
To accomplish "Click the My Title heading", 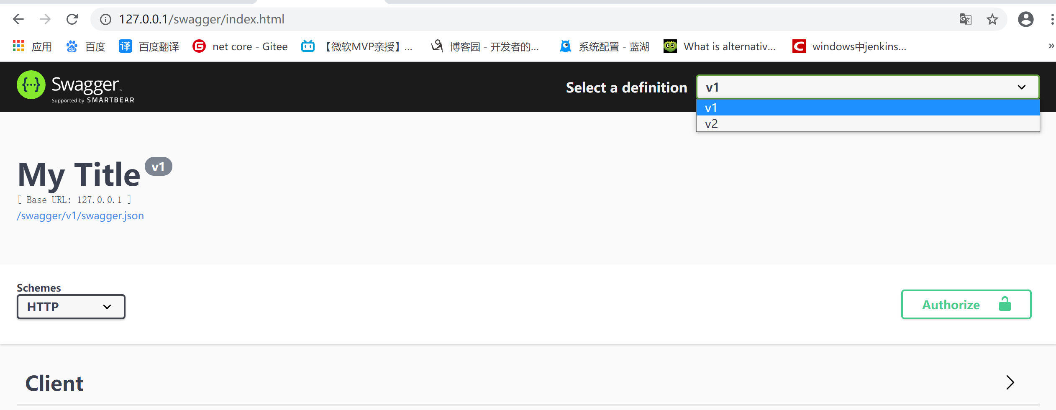I will pos(79,174).
